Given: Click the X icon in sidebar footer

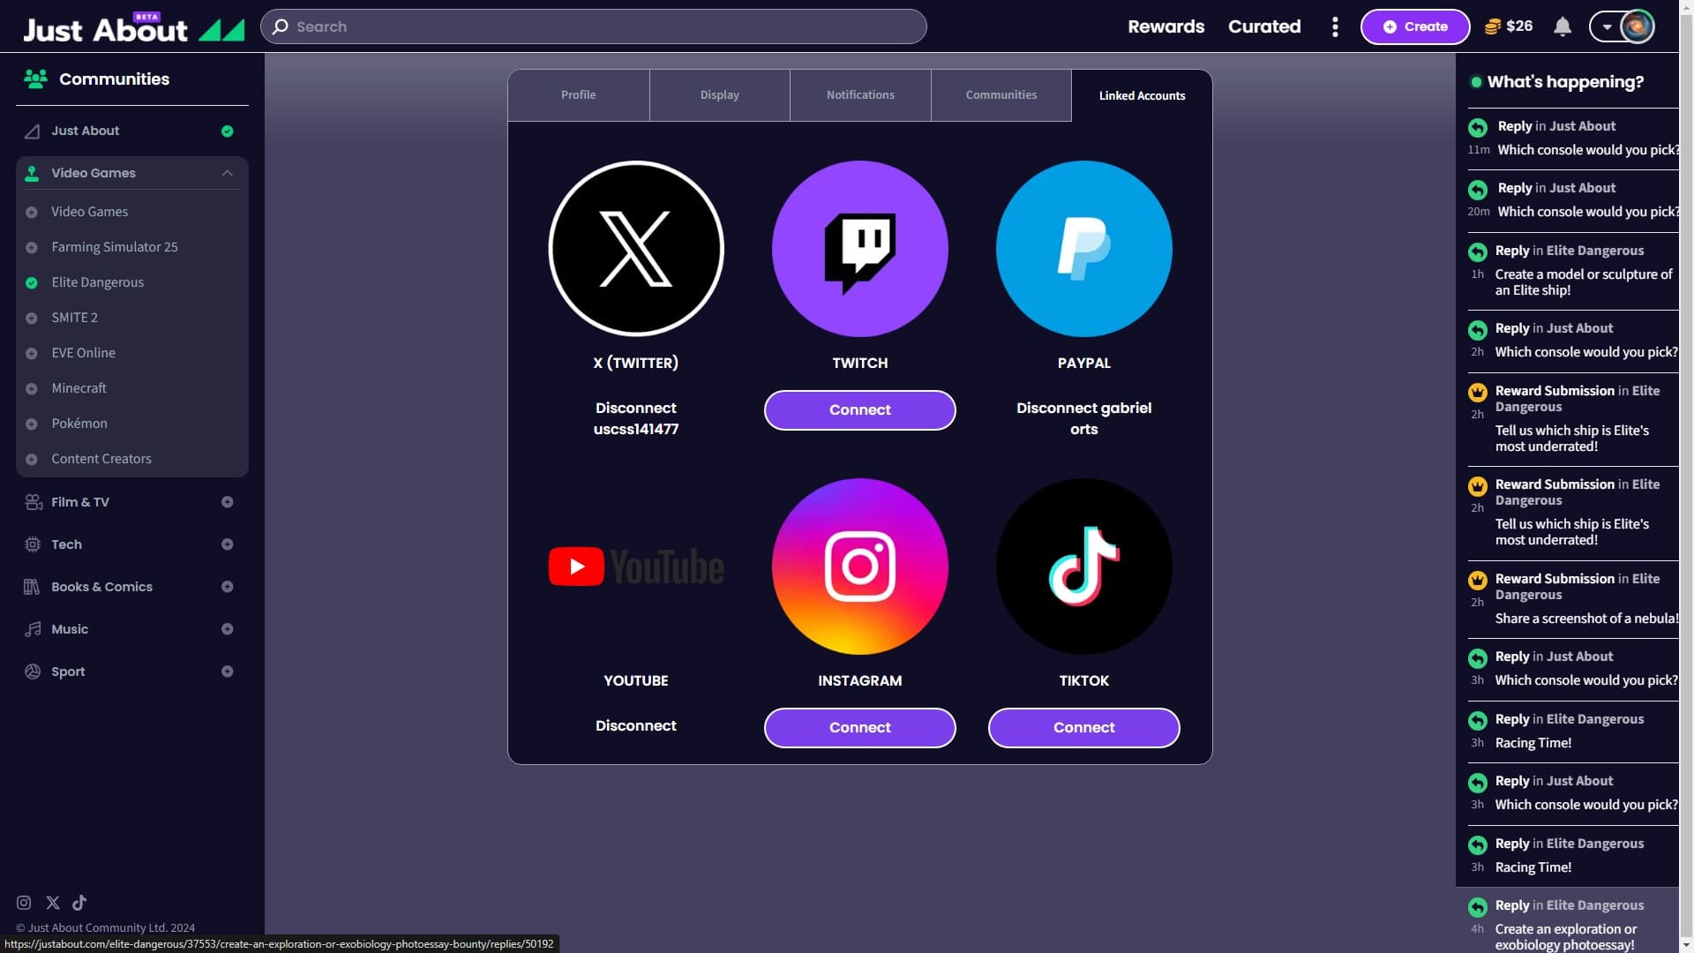Looking at the screenshot, I should [53, 903].
